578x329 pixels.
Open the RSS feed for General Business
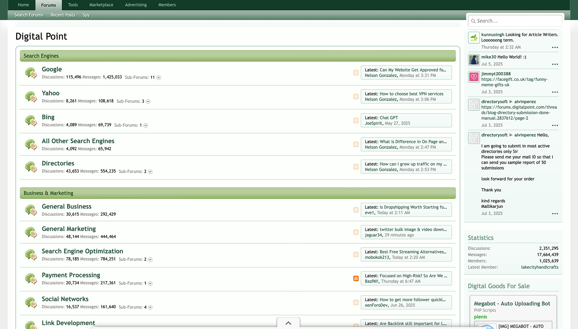click(356, 210)
